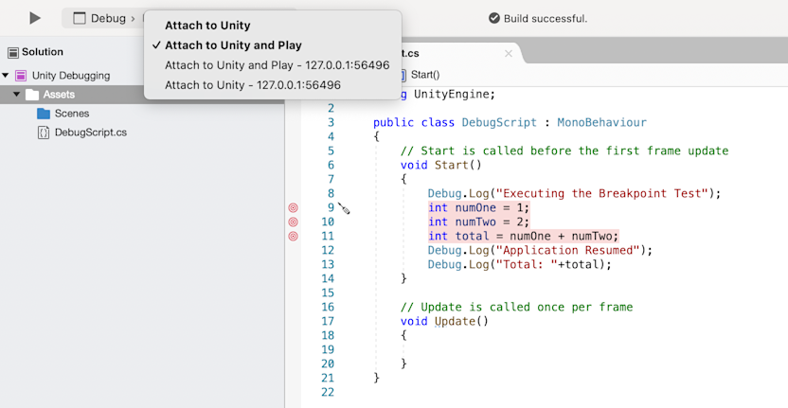The image size is (788, 408).
Task: Click the "Total: "+total log line
Action: coord(520,264)
